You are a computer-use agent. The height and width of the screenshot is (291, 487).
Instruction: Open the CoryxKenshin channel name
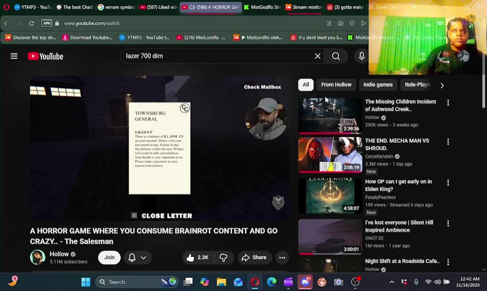(x=379, y=156)
